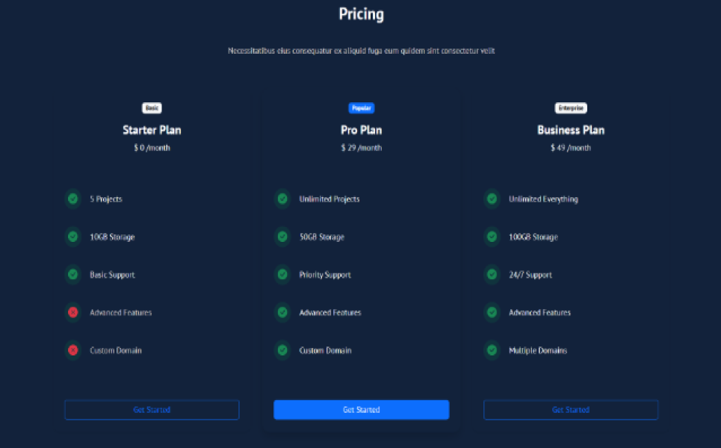This screenshot has width=721, height=448.
Task: Click the Pricing section heading
Action: (x=362, y=14)
